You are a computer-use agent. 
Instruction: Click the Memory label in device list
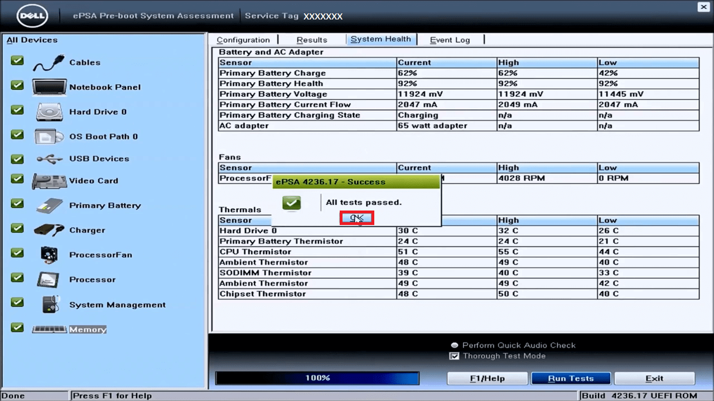(x=88, y=330)
